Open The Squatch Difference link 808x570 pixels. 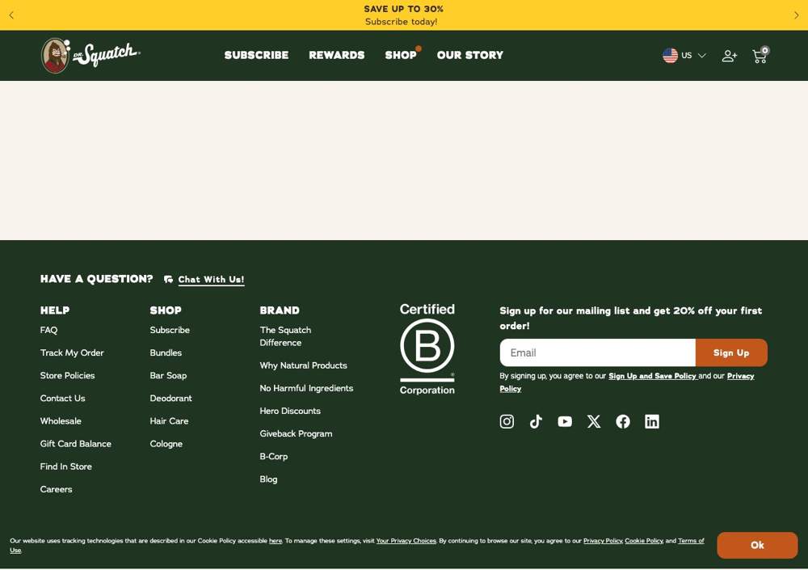[x=285, y=336]
